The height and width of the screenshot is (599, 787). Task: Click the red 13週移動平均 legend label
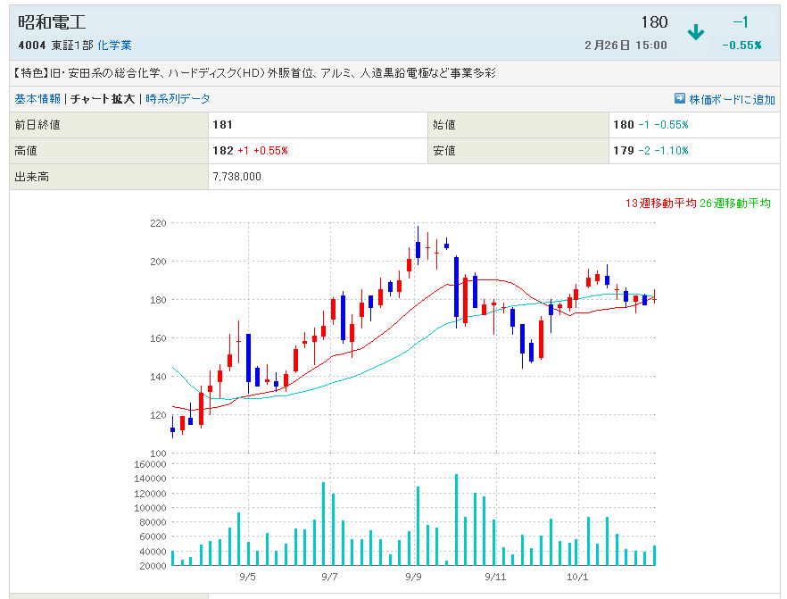[x=661, y=204]
